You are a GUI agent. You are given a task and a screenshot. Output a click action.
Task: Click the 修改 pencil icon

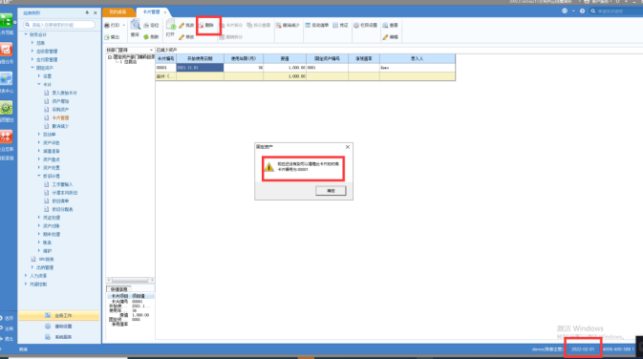click(182, 37)
